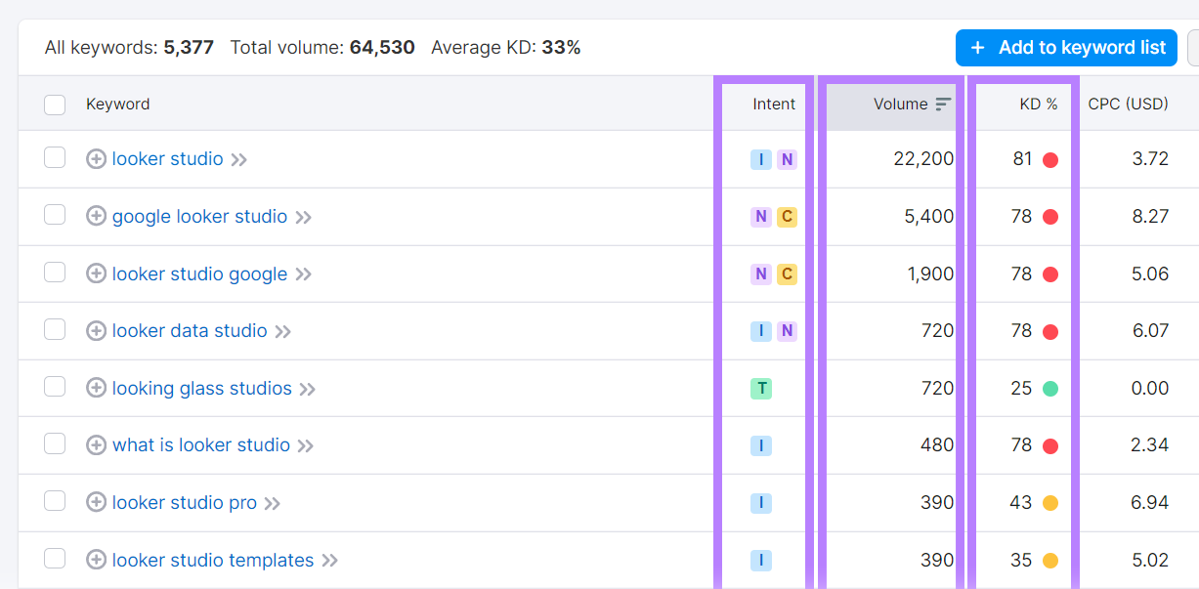Viewport: 1199px width, 589px height.
Task: Click the Volume column sort icon
Action: (x=941, y=103)
